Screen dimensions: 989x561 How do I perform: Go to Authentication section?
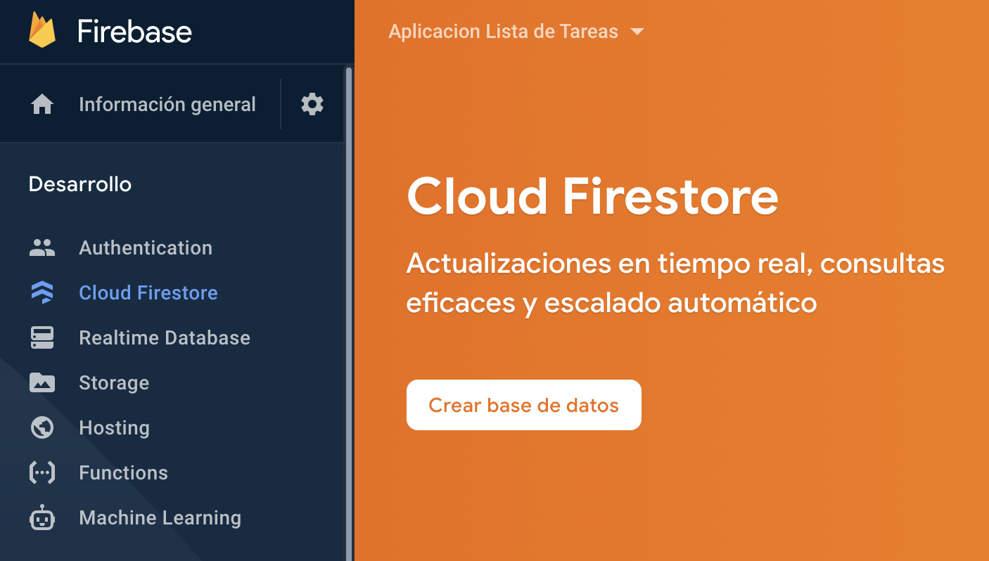click(146, 247)
